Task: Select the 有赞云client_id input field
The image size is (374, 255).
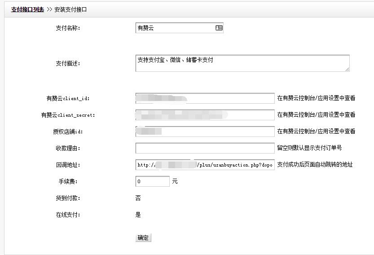Action: pyautogui.click(x=205, y=98)
